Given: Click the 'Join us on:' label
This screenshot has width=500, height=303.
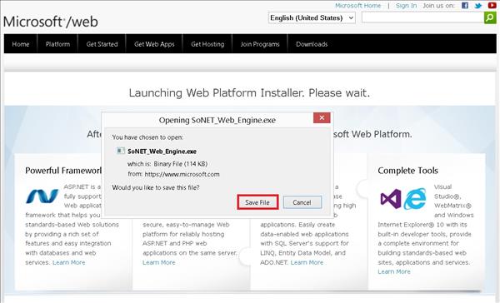Looking at the screenshot, I should click(439, 6).
